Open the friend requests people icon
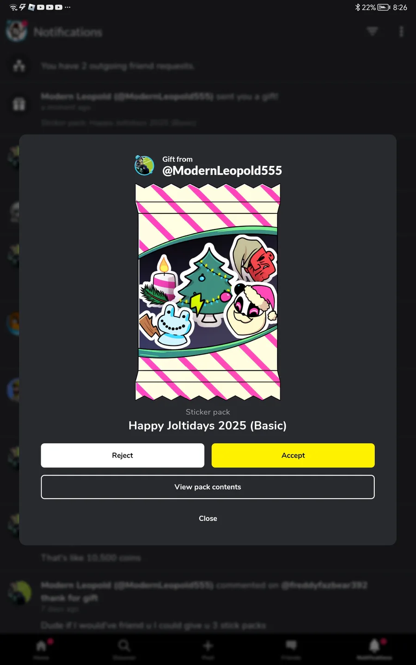 19,66
